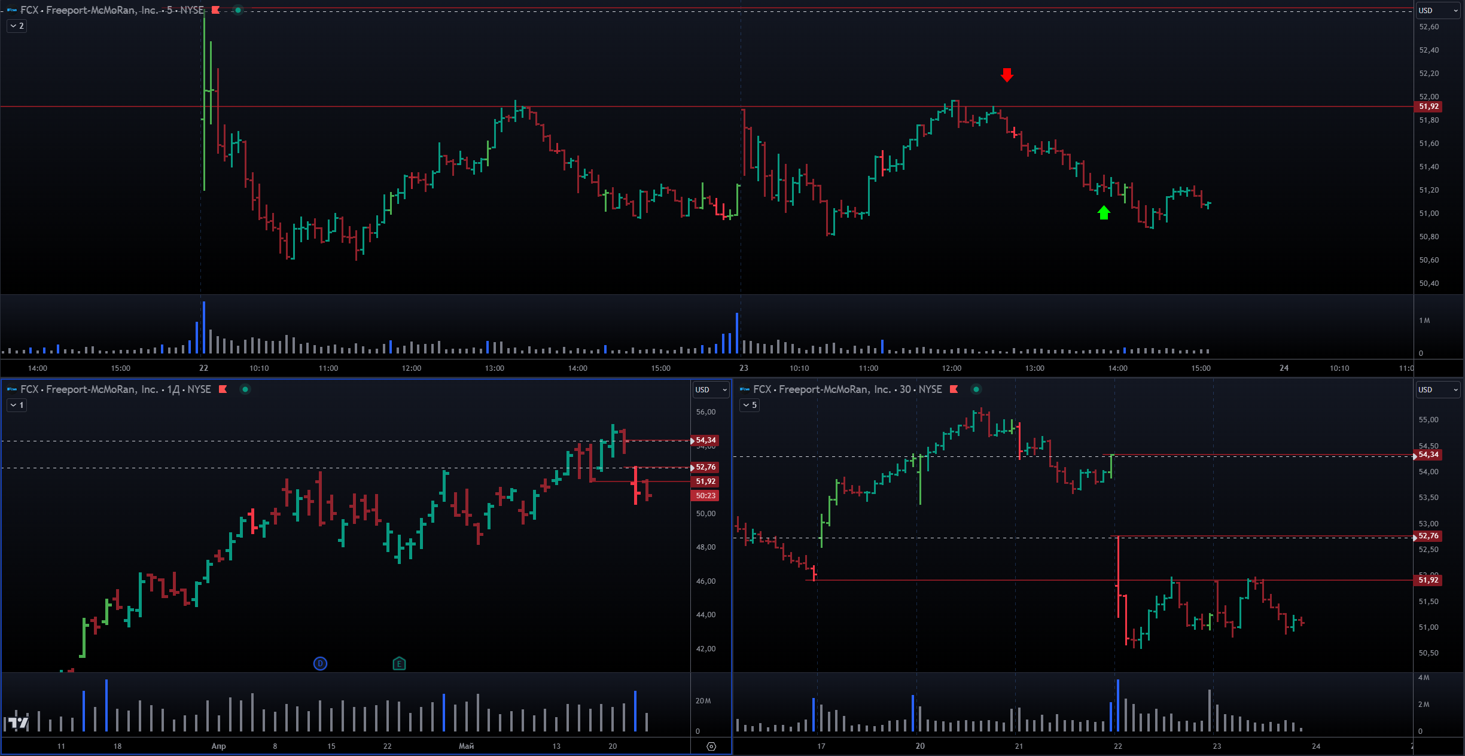Click the 42,00 value on the daily price axis
The width and height of the screenshot is (1465, 756).
[x=705, y=649]
